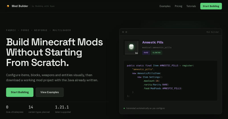The height and width of the screenshot is (119, 228).
Task: Select the Amnestic Pills title
Action: [x=153, y=42]
